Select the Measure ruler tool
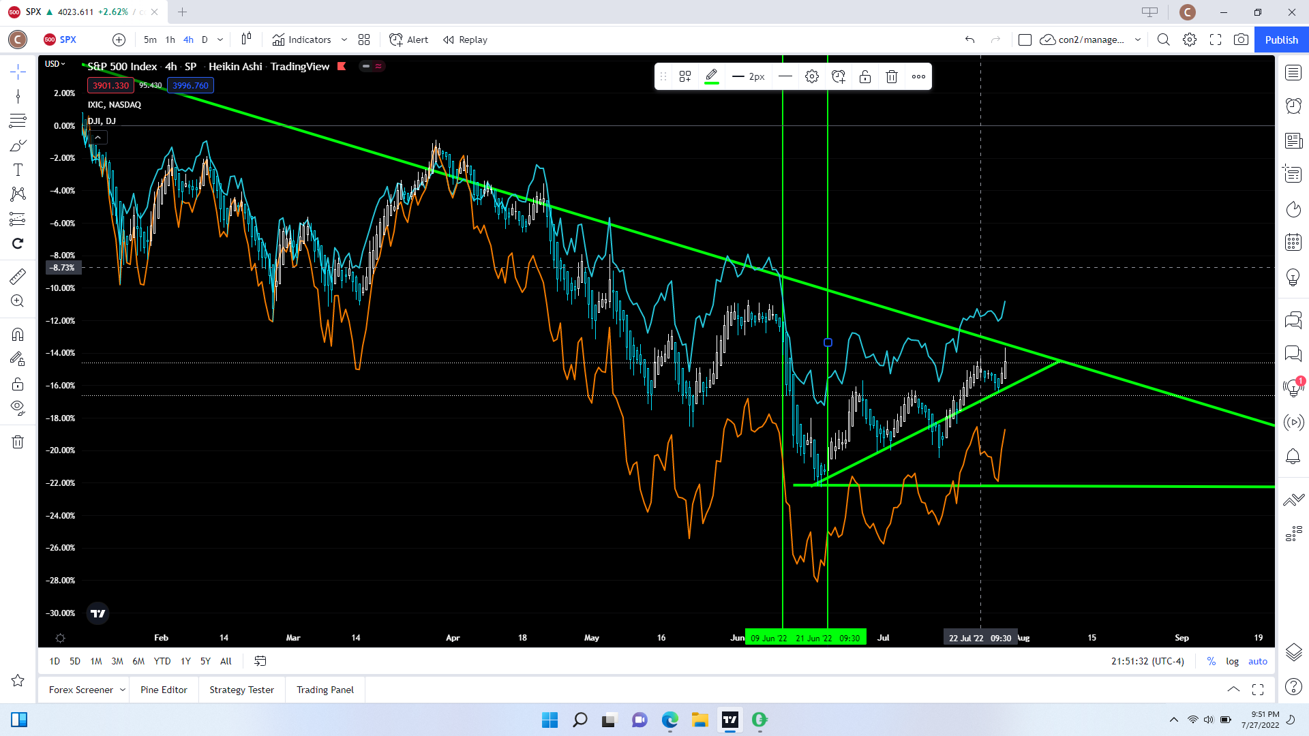 [x=18, y=277]
